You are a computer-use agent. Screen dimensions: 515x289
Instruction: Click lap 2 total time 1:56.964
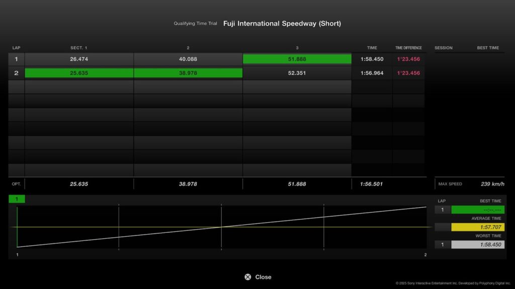(372, 73)
